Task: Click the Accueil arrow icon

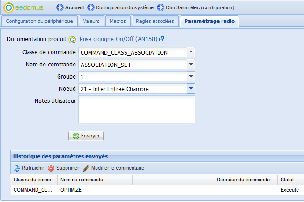Action: [x=59, y=7]
